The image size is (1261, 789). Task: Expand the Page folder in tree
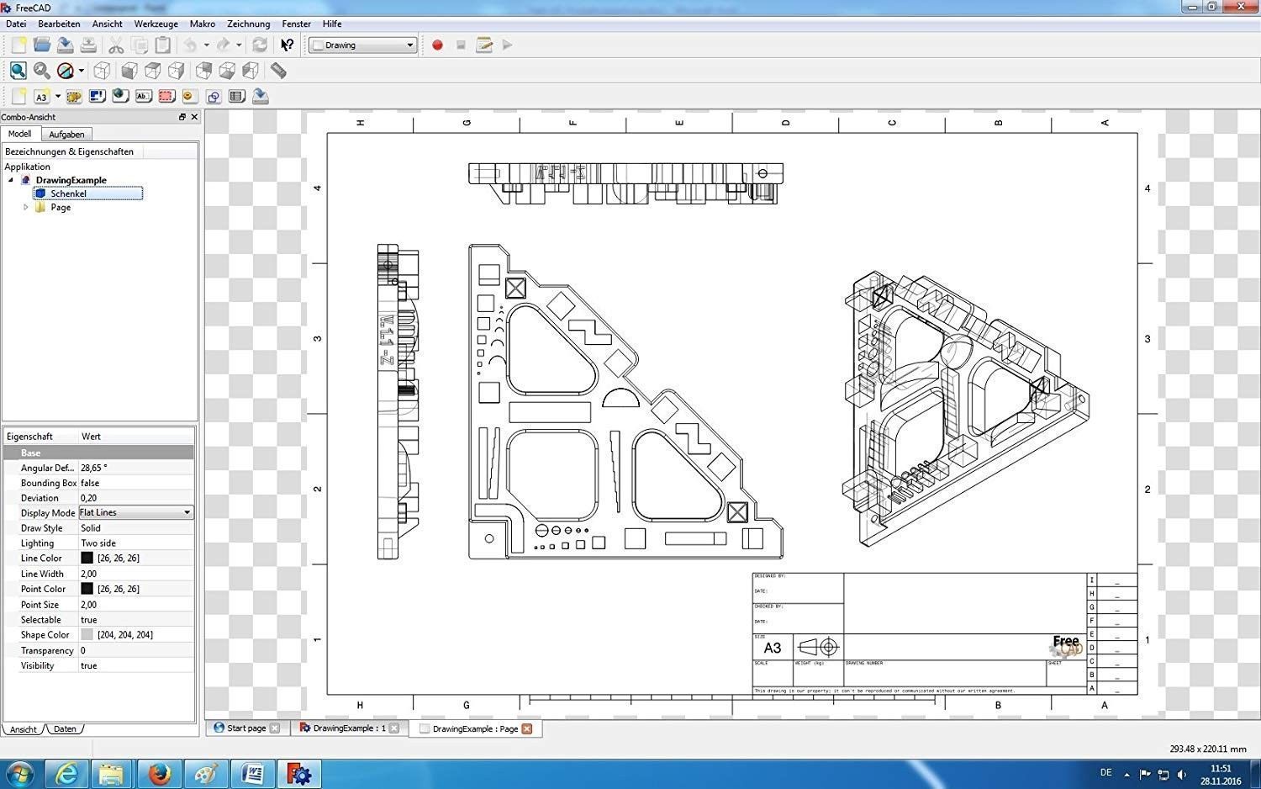[x=25, y=207]
